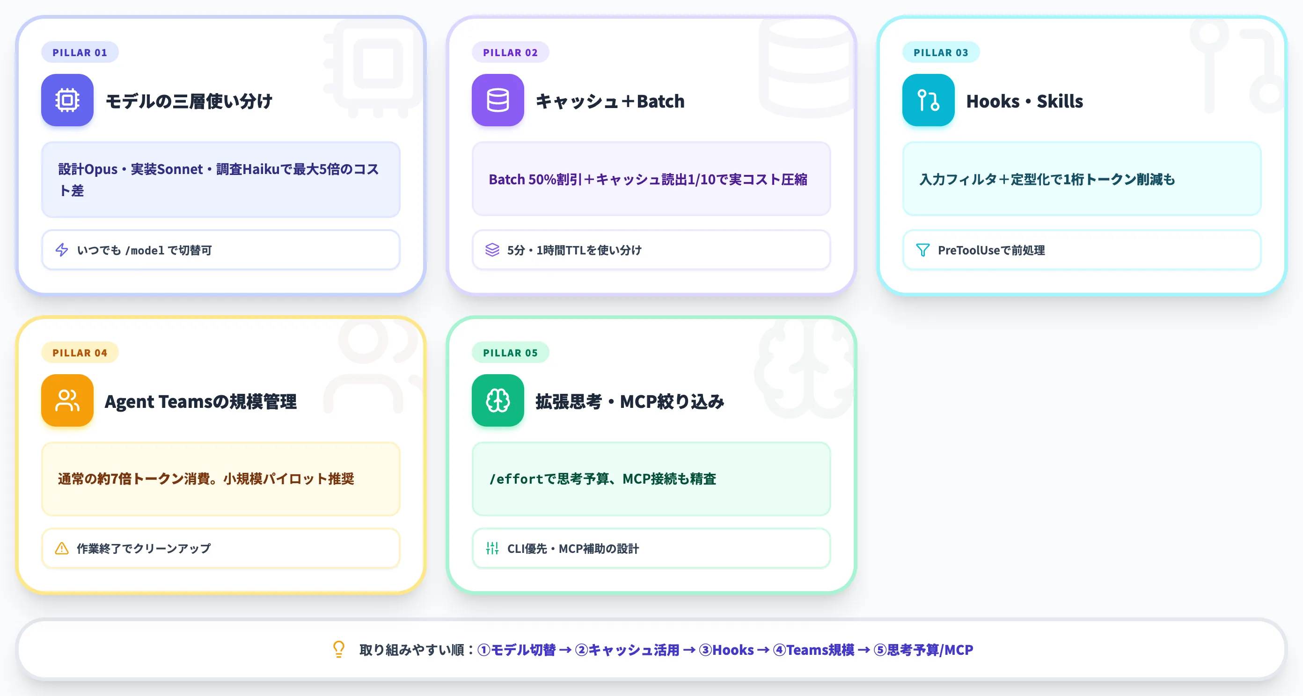1303x696 pixels.
Task: Click the 設計Opus・実装Sonnet・調査Haiku description box
Action: [x=220, y=180]
